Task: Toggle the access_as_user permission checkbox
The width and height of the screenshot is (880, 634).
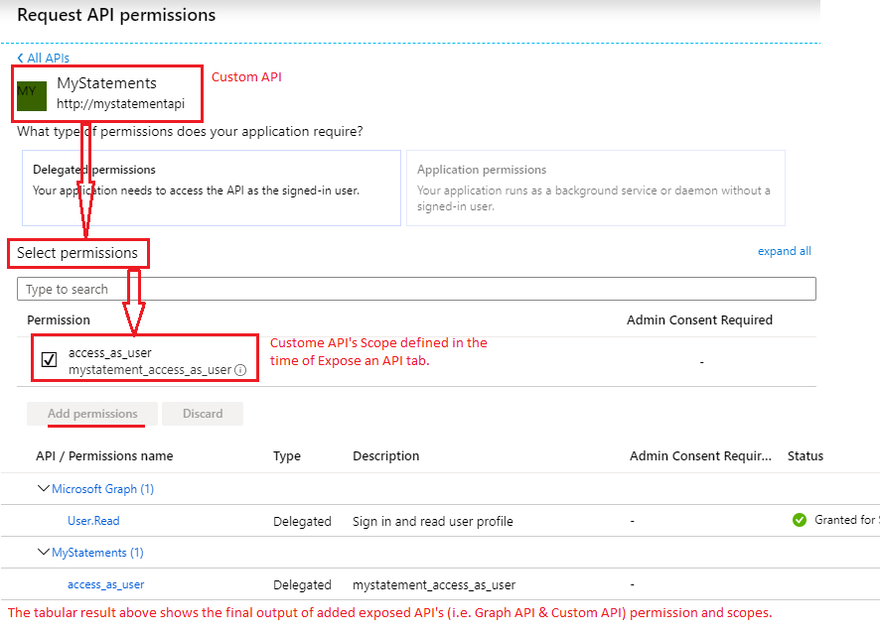Action: 50,359
